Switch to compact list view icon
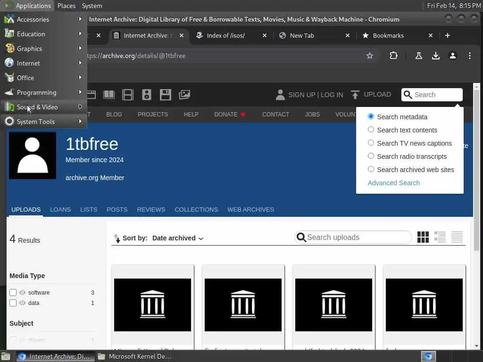 click(x=457, y=237)
